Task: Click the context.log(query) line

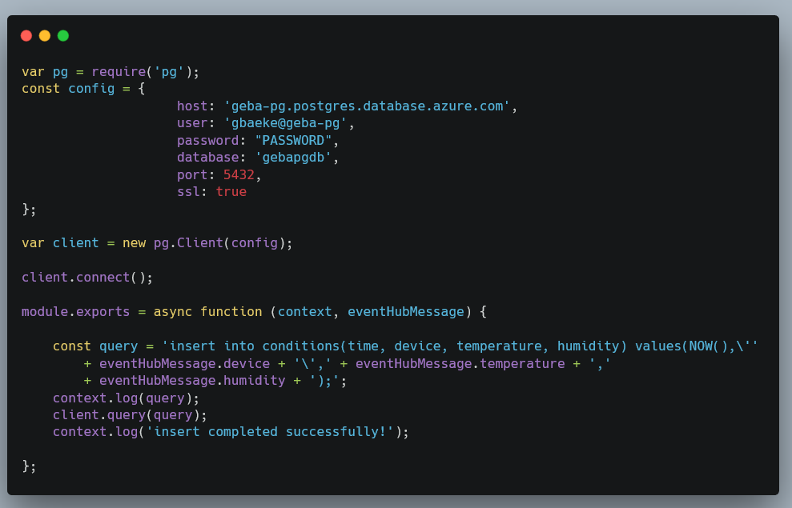Action: [127, 398]
